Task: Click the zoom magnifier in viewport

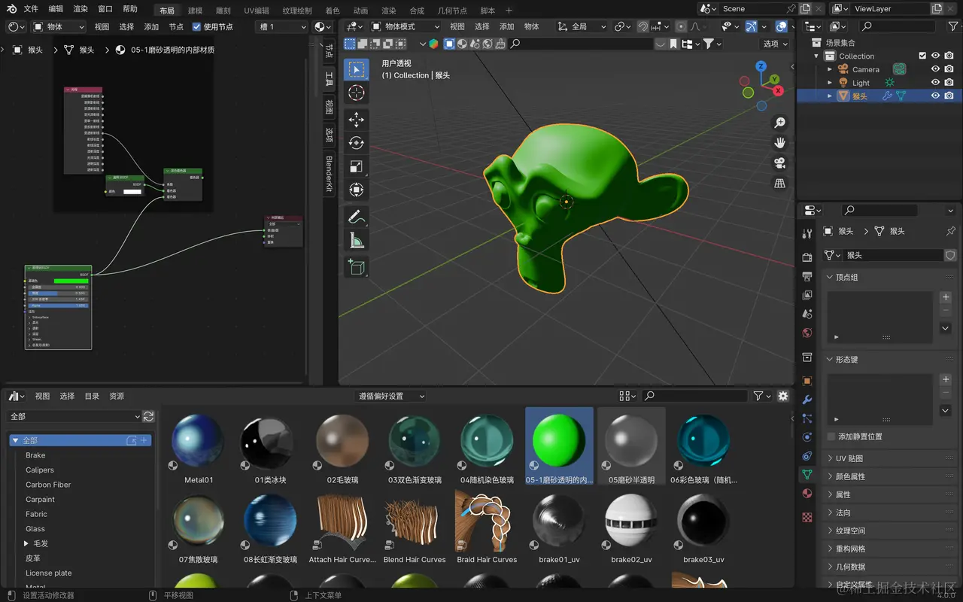Action: (779, 123)
